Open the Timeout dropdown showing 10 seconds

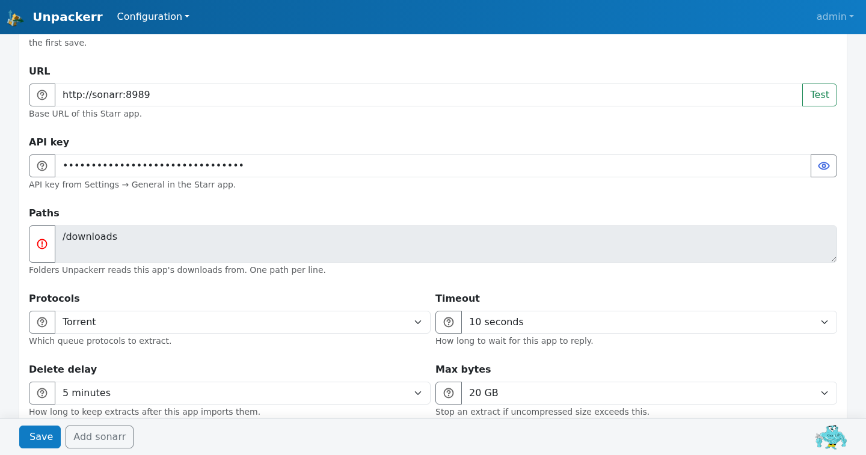[649, 322]
